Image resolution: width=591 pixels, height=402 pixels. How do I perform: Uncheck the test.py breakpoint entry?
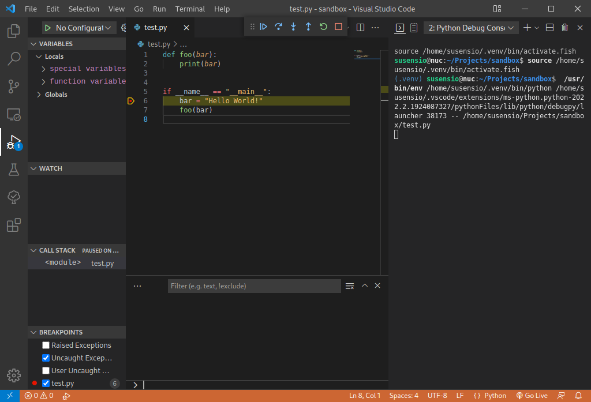pos(46,383)
